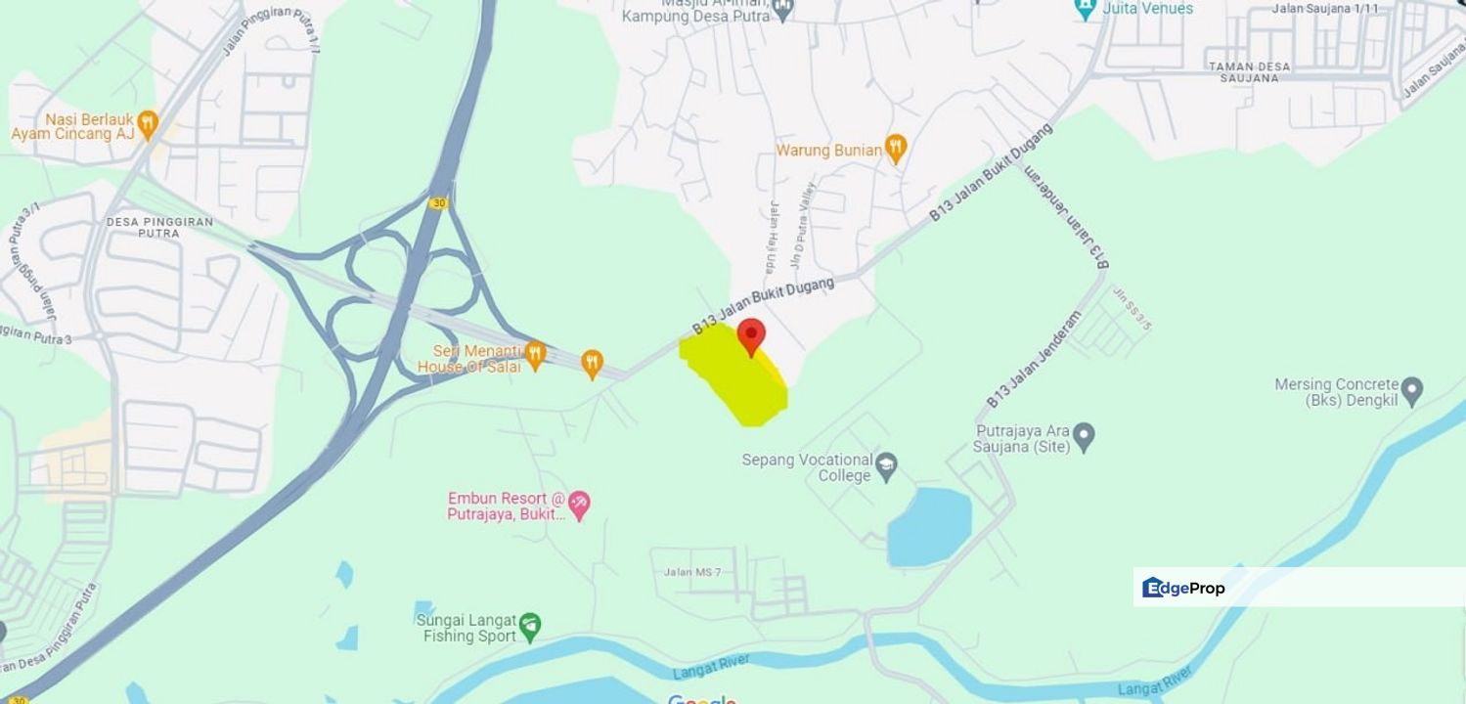Click the Embun Resort pink lodging pin
Viewport: 1466px width, 704px height.
point(580,506)
